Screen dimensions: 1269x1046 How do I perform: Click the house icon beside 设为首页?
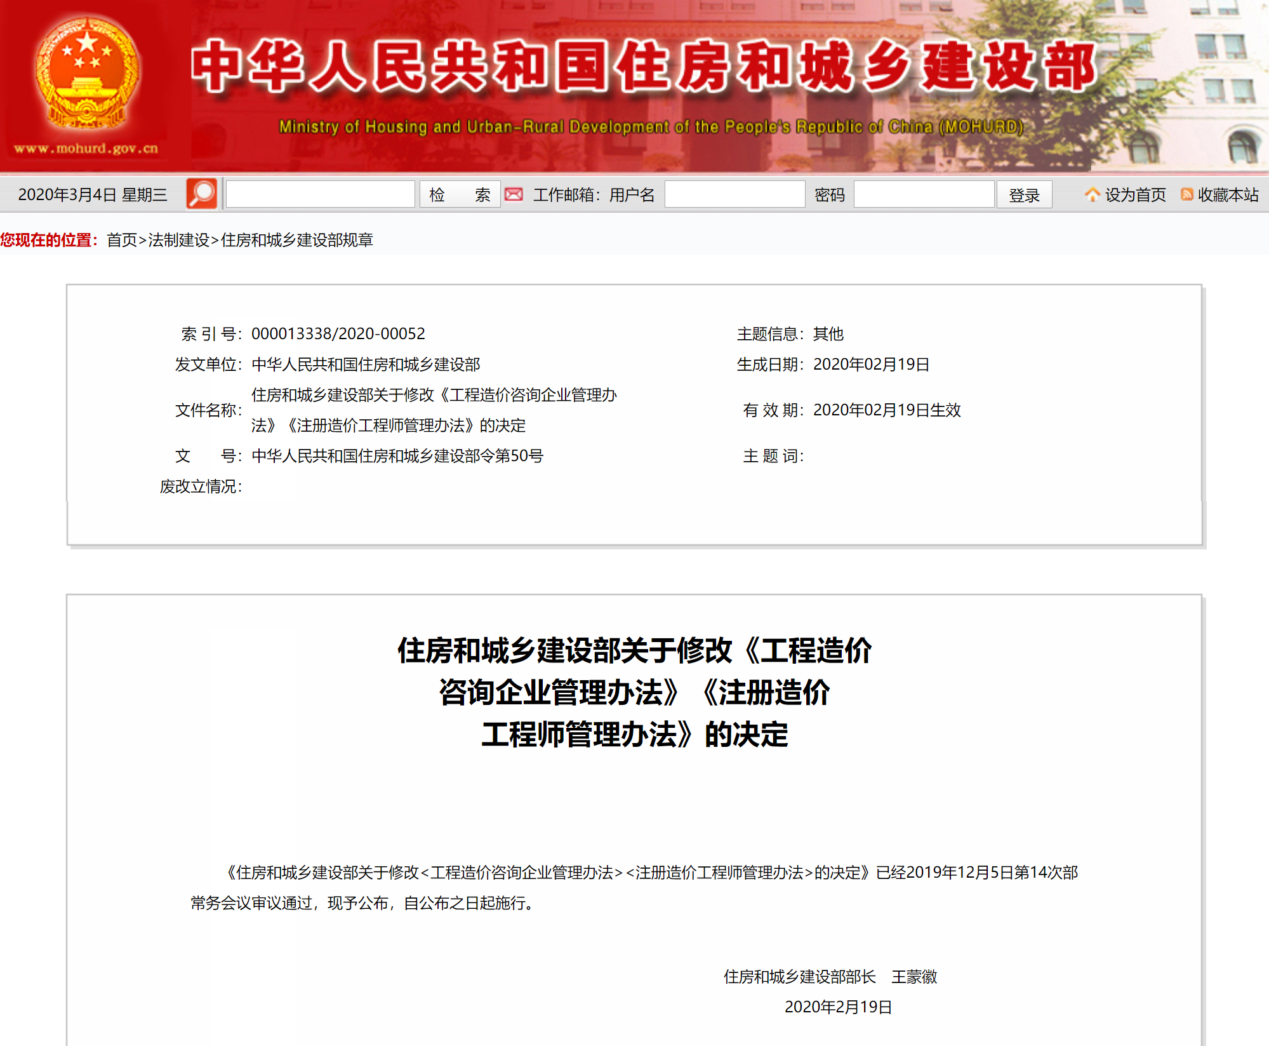1092,194
